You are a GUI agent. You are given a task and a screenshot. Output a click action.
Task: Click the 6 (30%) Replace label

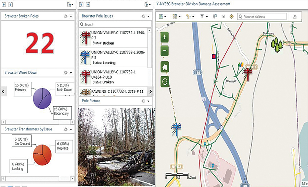(64, 146)
